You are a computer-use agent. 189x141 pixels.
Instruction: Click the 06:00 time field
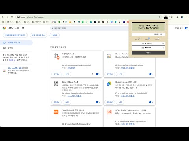(148, 48)
